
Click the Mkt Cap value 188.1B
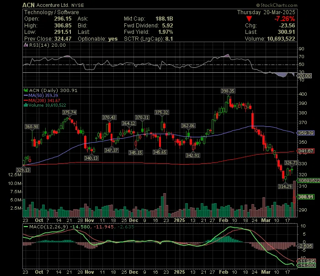click(164, 19)
